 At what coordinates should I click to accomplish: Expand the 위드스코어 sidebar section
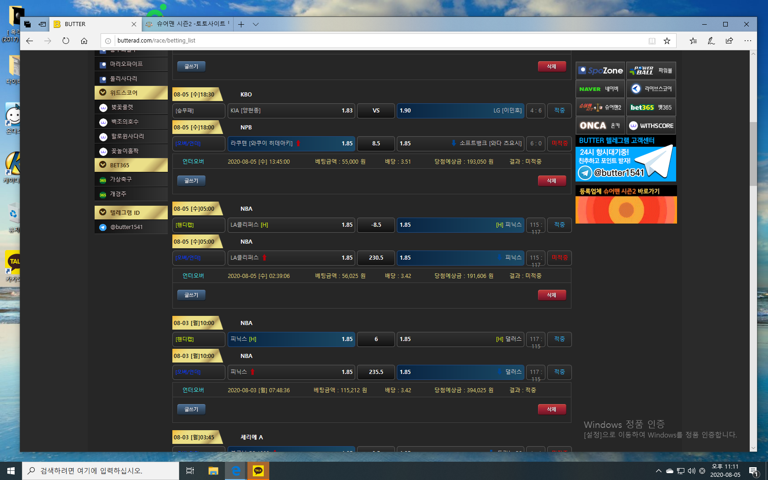point(131,93)
